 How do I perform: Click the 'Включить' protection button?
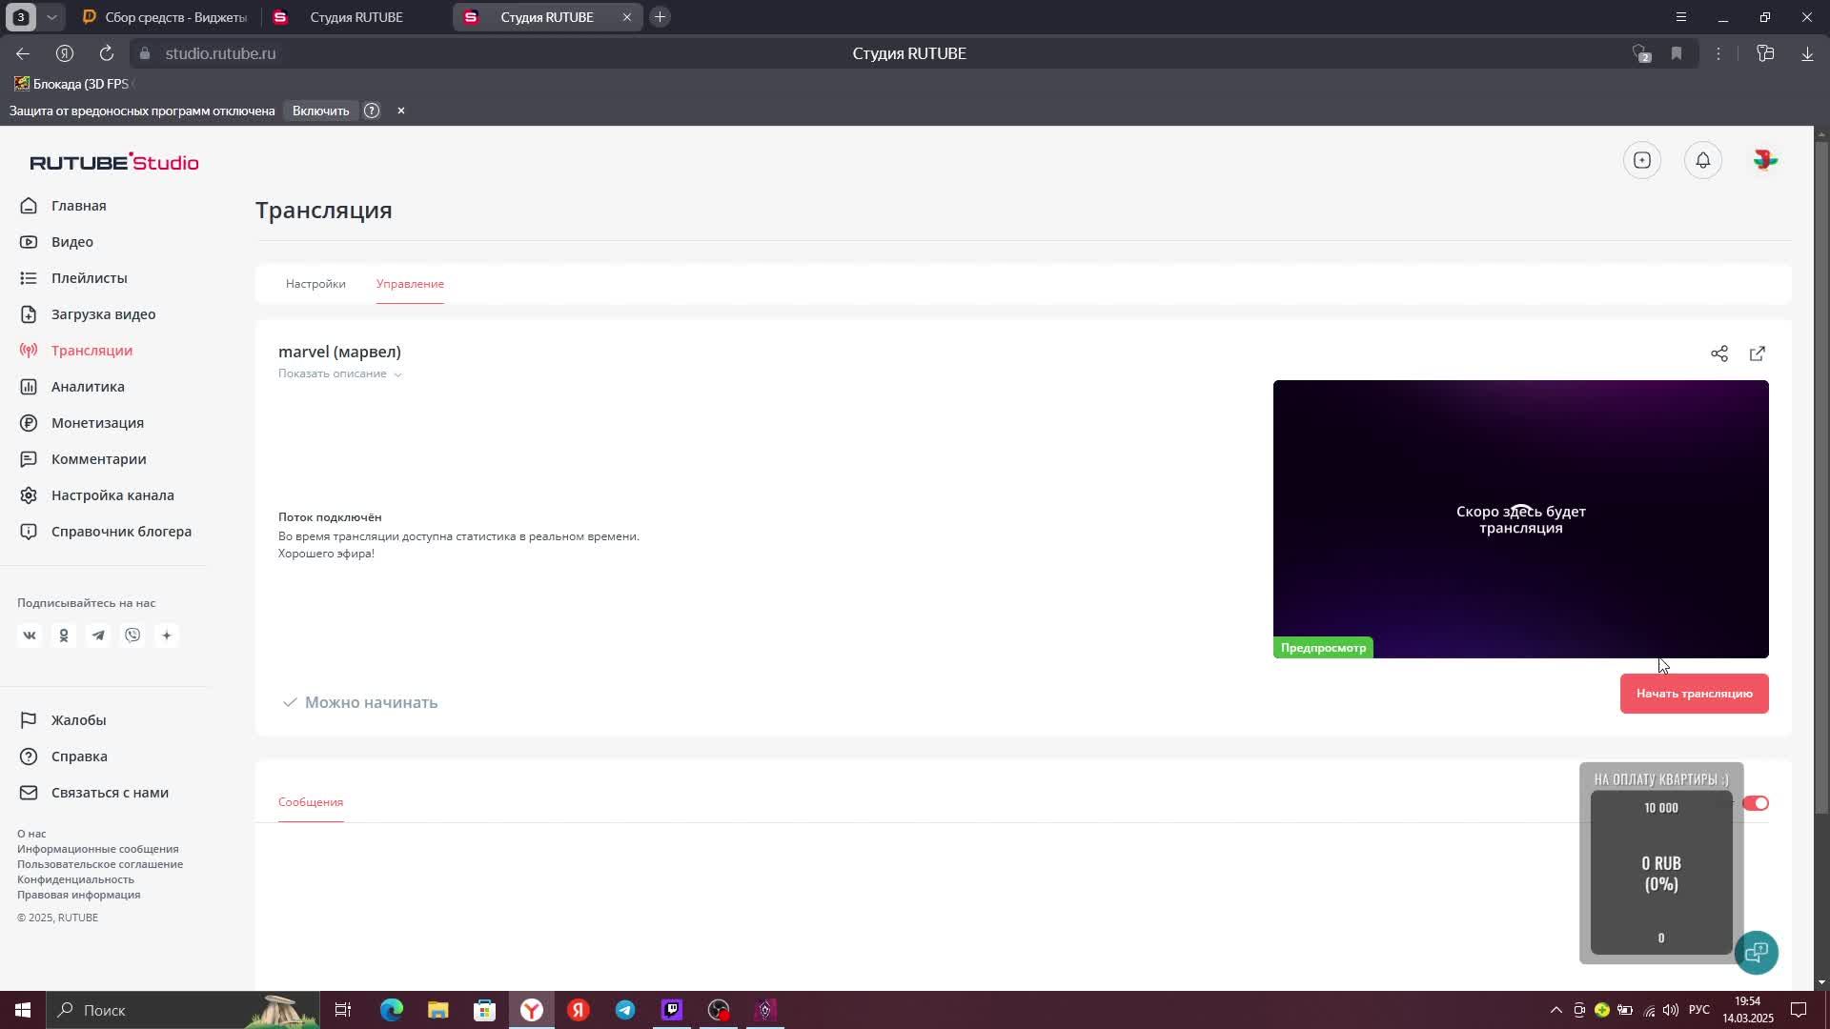coord(320,111)
